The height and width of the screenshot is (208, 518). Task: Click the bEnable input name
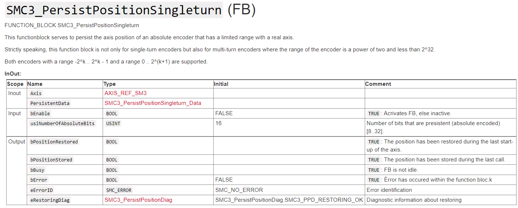click(40, 113)
